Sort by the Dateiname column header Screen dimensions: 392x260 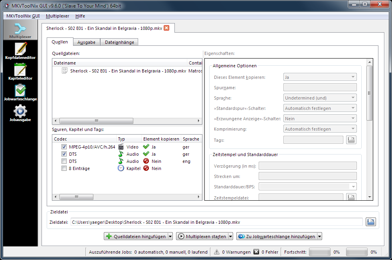pyautogui.click(x=120, y=63)
